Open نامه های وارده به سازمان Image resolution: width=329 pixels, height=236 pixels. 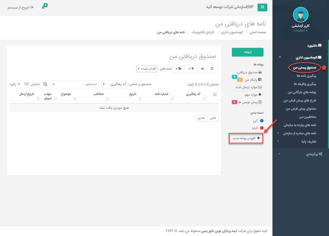300,125
